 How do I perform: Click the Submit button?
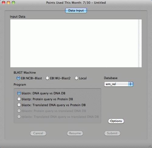click(112, 133)
